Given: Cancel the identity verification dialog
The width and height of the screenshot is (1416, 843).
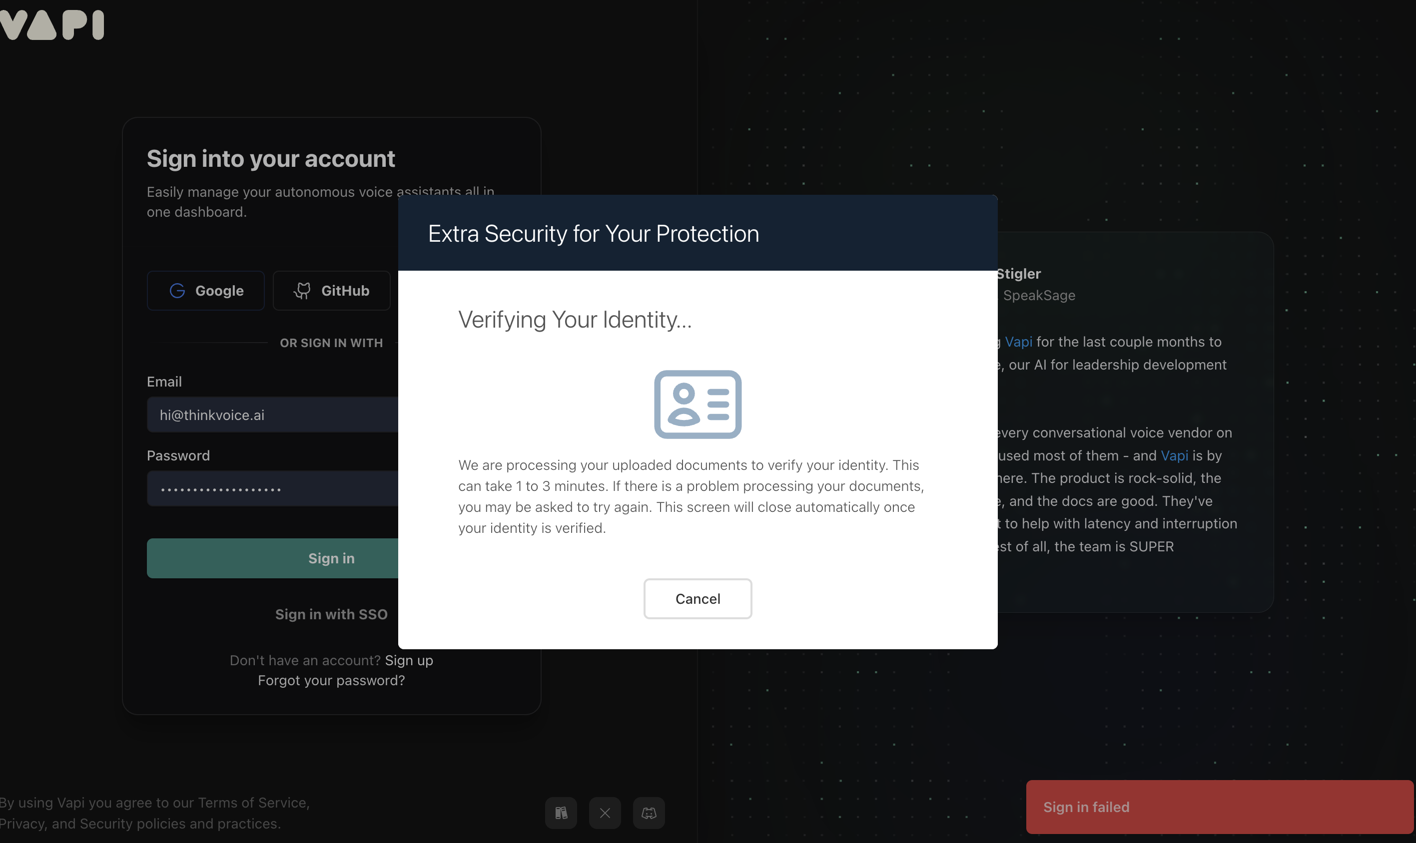Looking at the screenshot, I should [x=697, y=599].
